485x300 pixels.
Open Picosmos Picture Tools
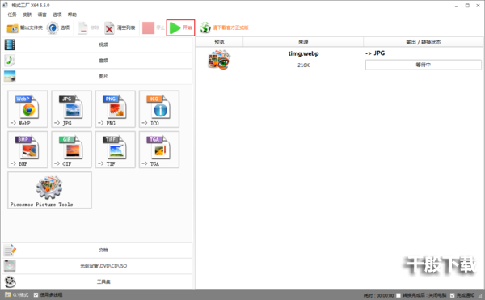coord(49,190)
